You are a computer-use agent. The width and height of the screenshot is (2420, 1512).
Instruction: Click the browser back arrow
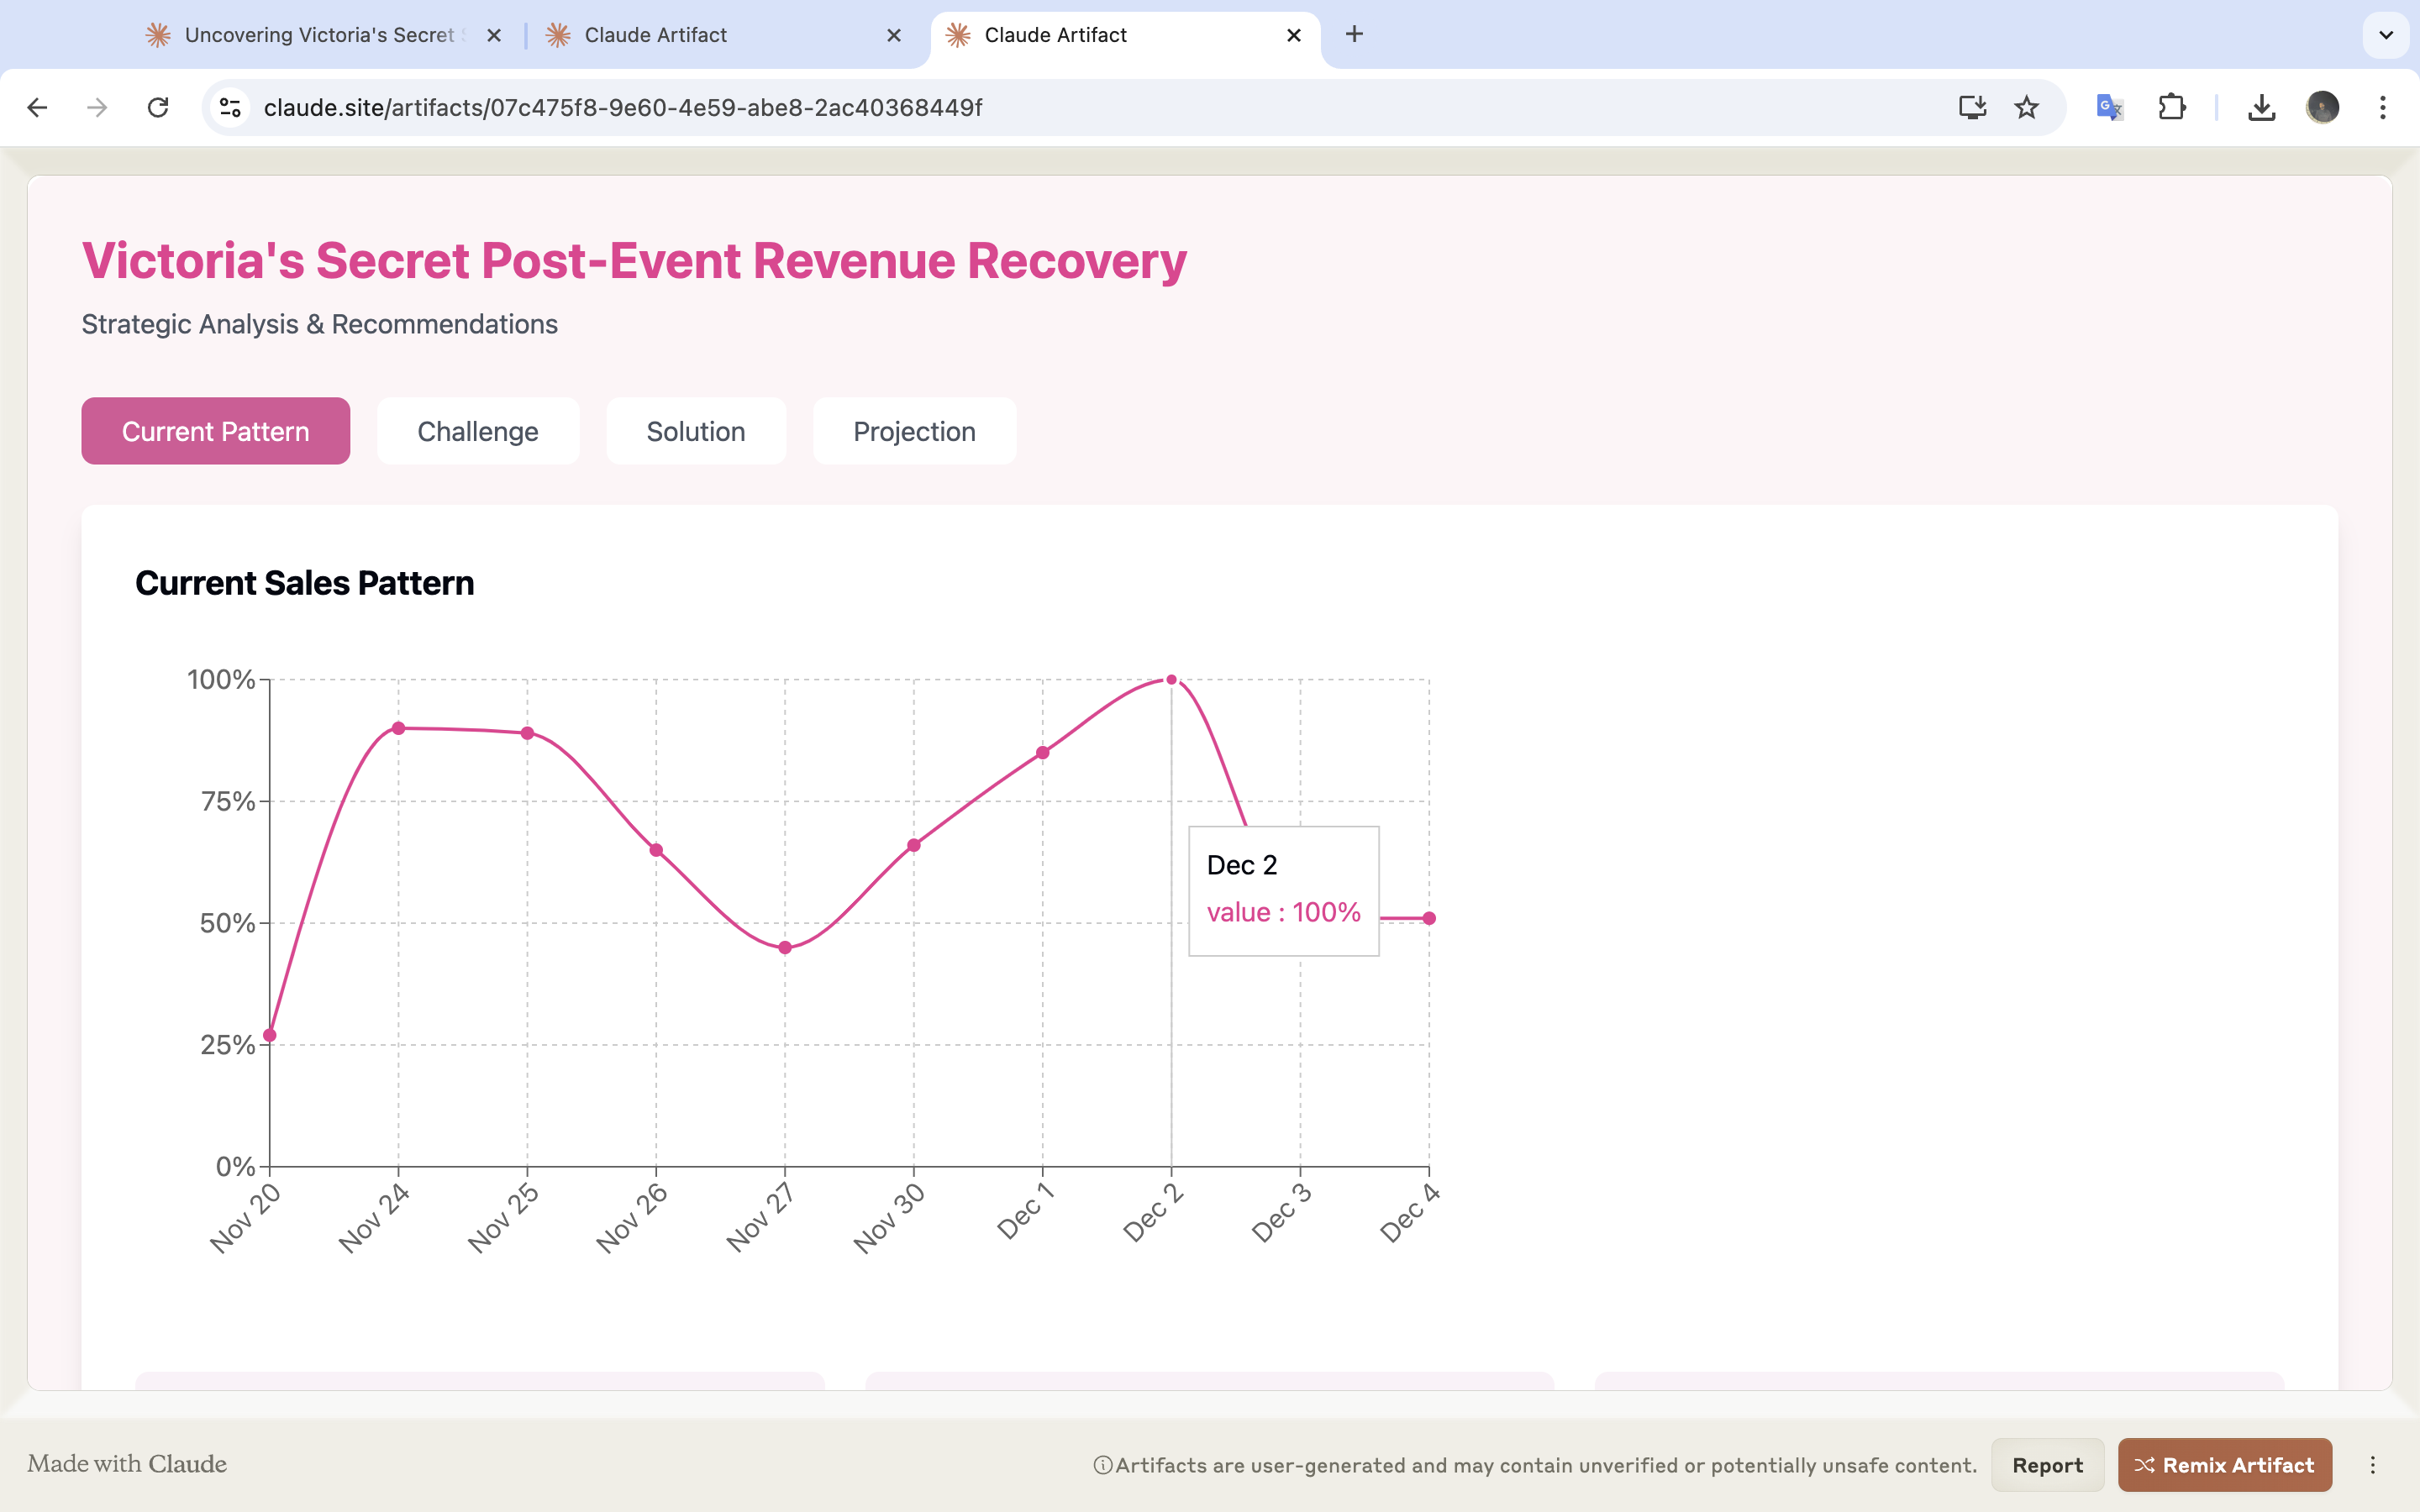(x=37, y=107)
